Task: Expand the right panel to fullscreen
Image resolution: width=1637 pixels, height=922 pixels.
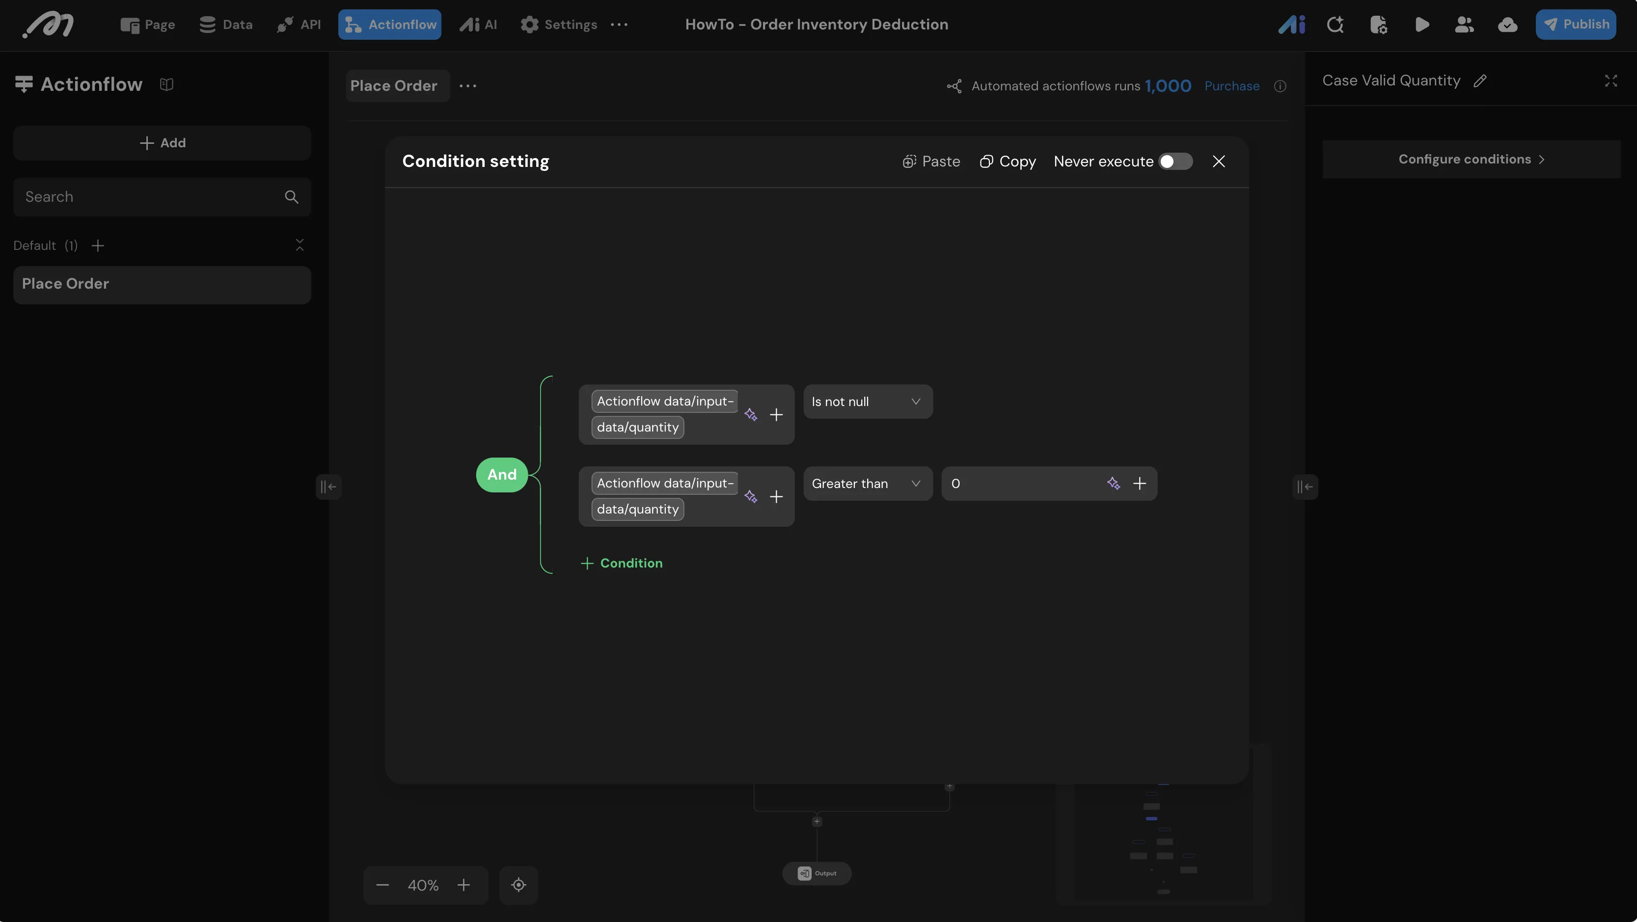Action: coord(1610,81)
